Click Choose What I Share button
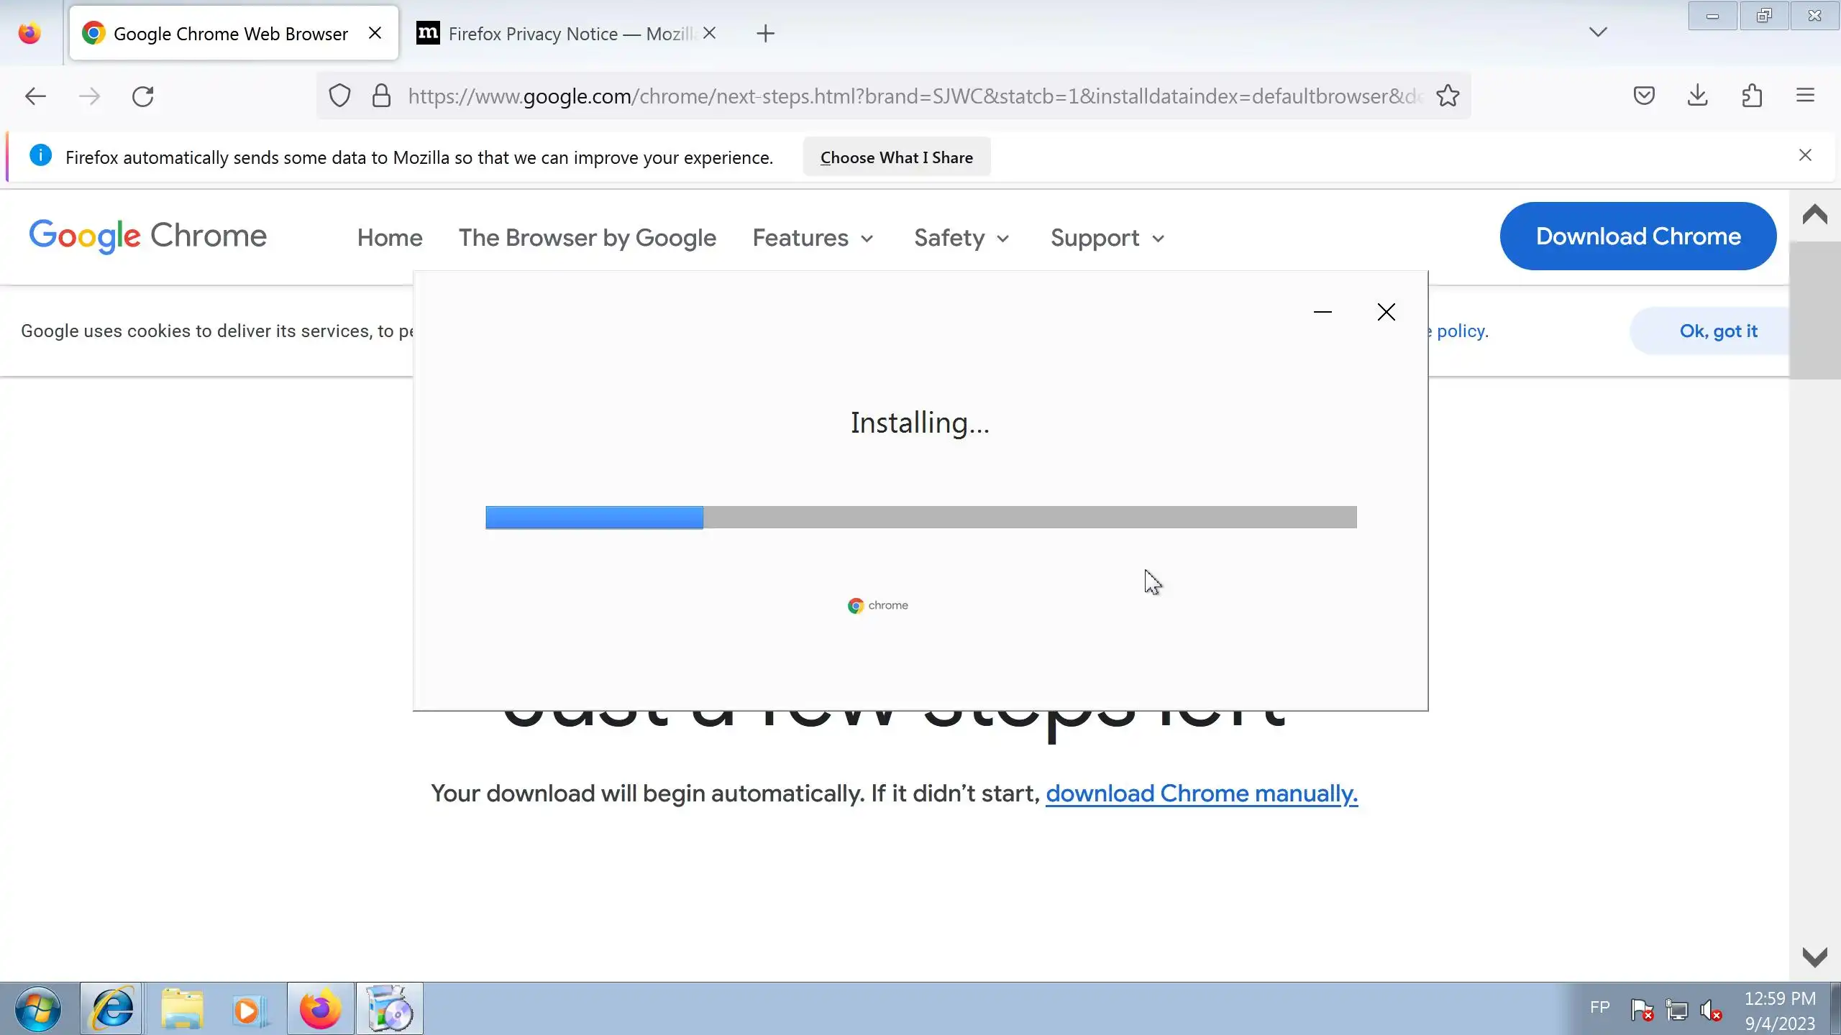This screenshot has height=1035, width=1841. tap(896, 157)
